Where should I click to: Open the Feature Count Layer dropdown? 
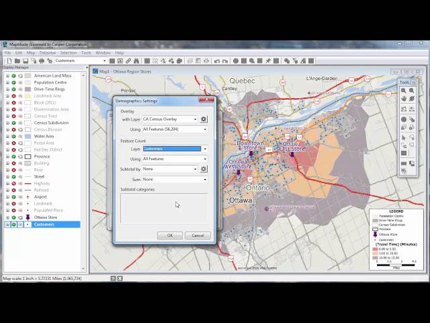(x=205, y=149)
